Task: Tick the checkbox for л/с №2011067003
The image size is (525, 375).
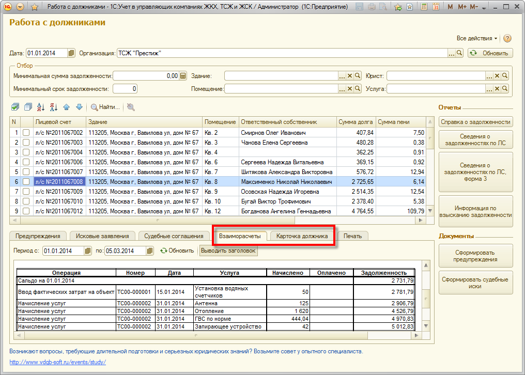Action: [x=26, y=142]
